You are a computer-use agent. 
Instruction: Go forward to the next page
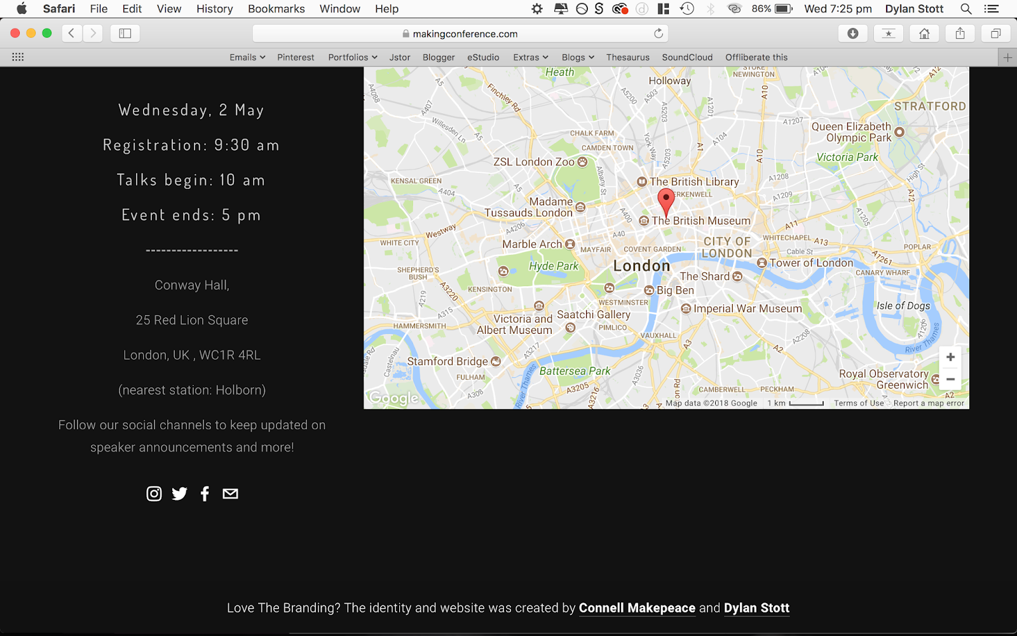point(93,33)
